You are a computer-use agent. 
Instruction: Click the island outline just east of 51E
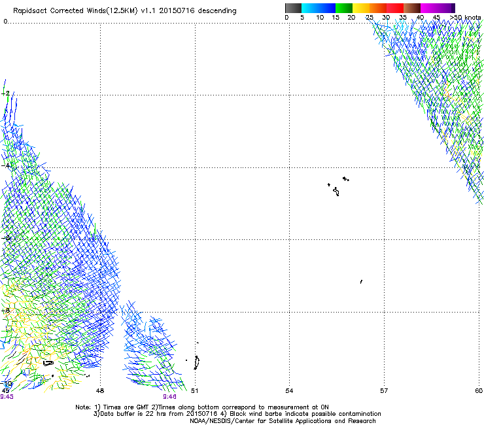point(197,363)
